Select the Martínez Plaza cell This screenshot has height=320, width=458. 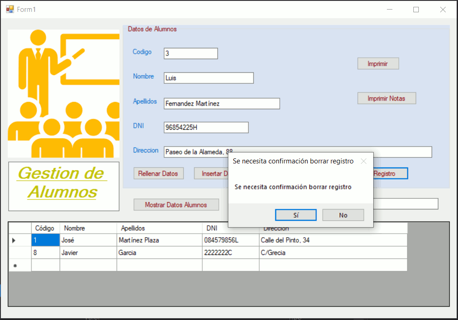click(160, 240)
